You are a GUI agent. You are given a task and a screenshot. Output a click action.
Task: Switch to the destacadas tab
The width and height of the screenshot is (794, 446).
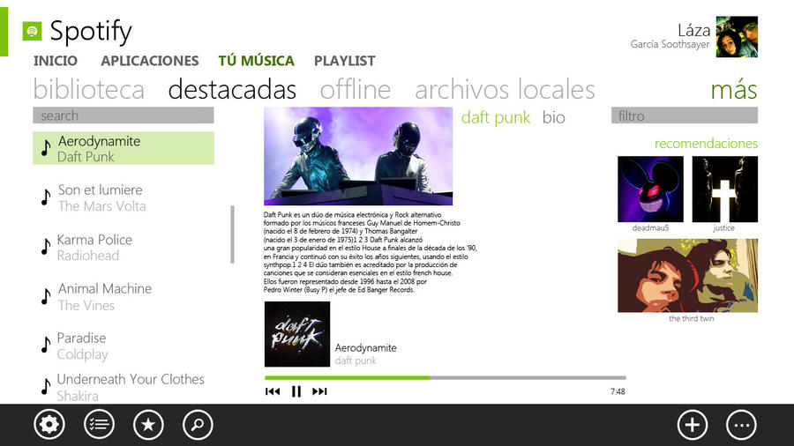click(232, 90)
